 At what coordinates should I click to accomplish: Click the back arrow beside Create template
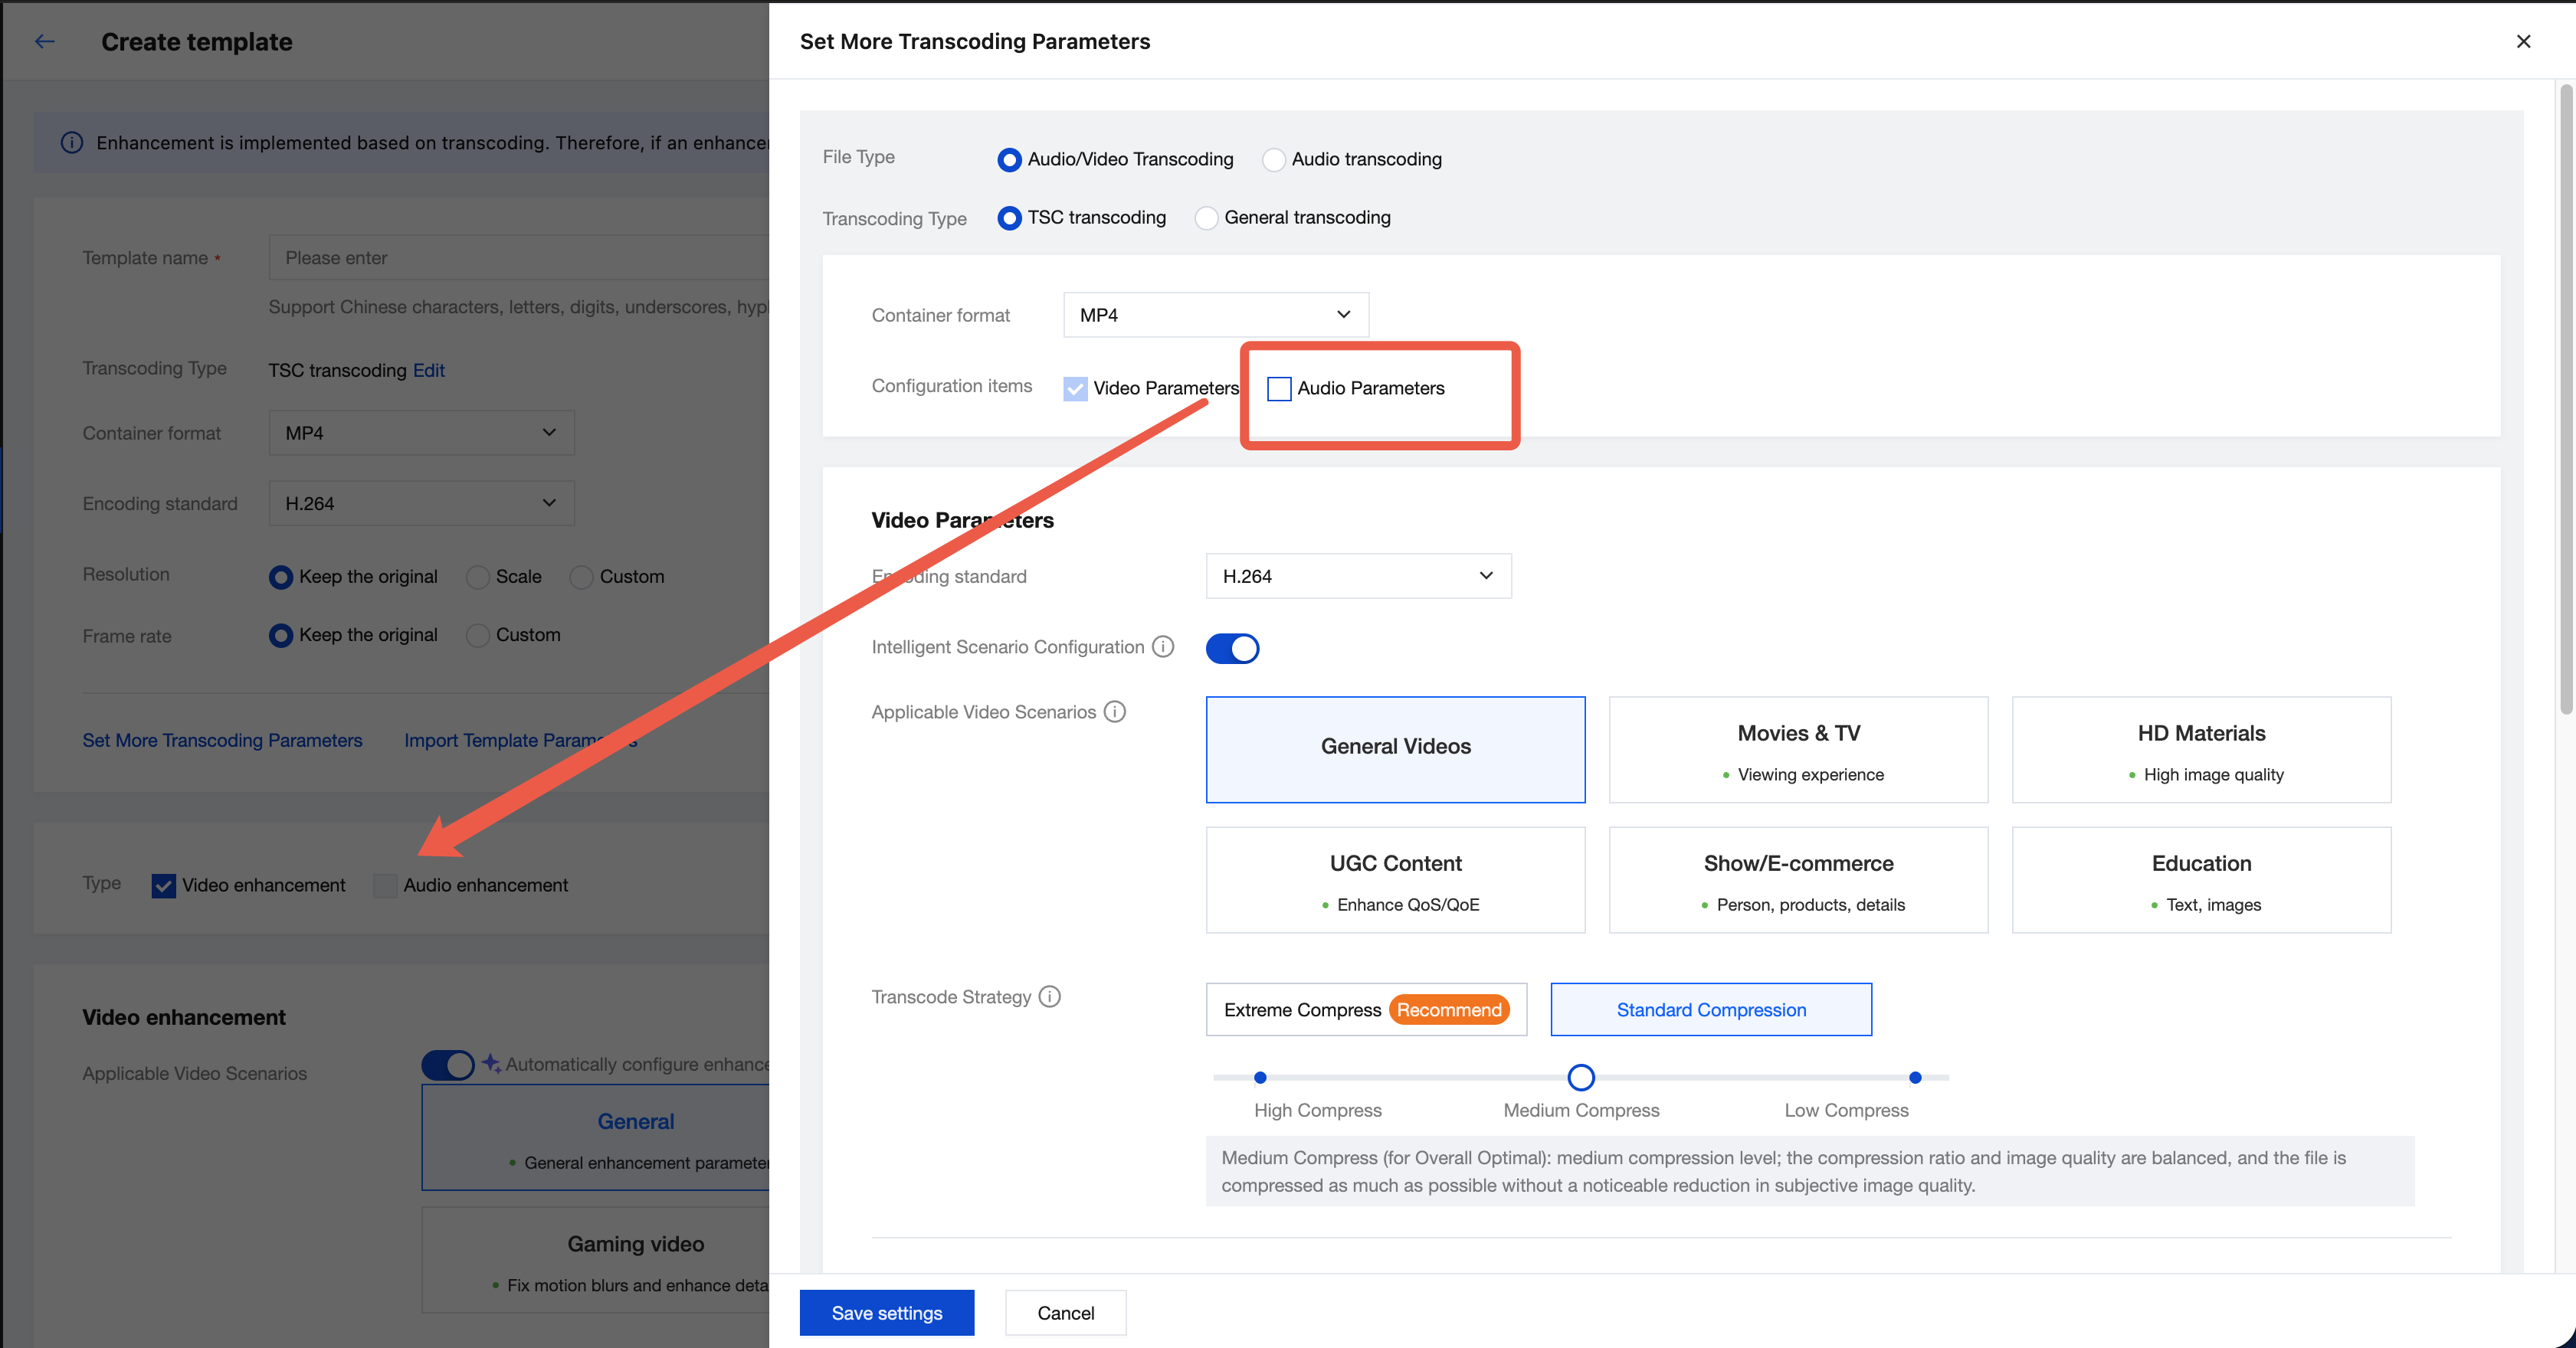(x=44, y=41)
